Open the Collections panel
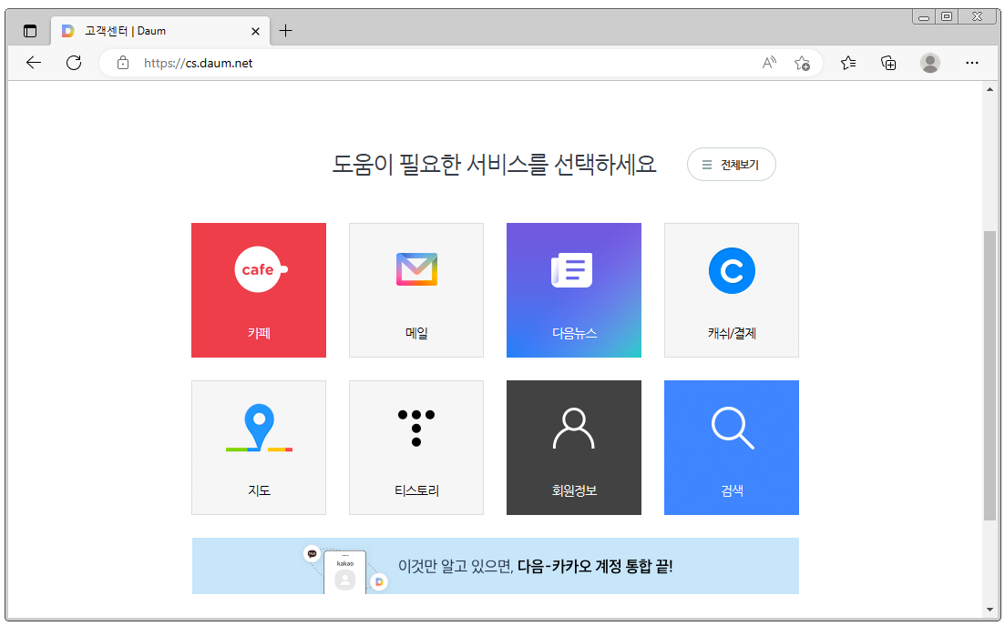This screenshot has width=1005, height=626. [x=888, y=63]
